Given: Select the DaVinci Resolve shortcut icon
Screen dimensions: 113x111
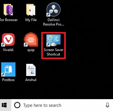Looking at the screenshot, I should (54, 9).
